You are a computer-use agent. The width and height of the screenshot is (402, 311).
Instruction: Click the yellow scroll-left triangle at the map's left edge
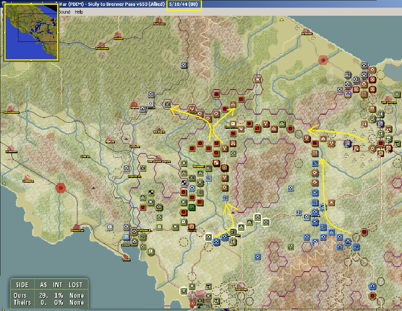coord(4,183)
